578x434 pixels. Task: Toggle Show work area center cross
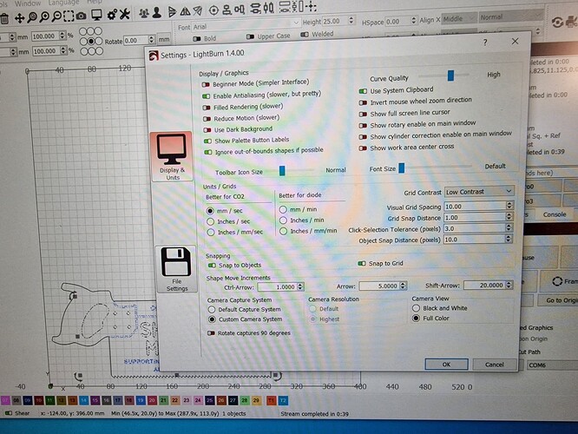363,148
